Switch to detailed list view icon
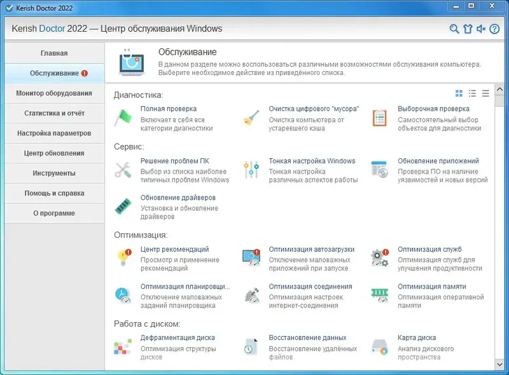509x375 pixels. click(472, 93)
